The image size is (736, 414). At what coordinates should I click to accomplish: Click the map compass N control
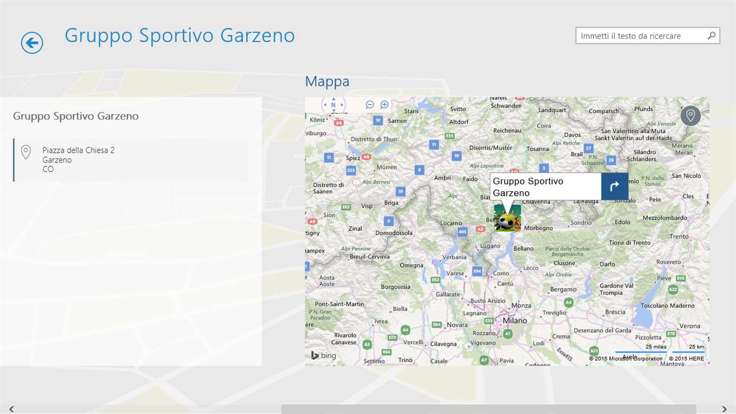pyautogui.click(x=333, y=105)
